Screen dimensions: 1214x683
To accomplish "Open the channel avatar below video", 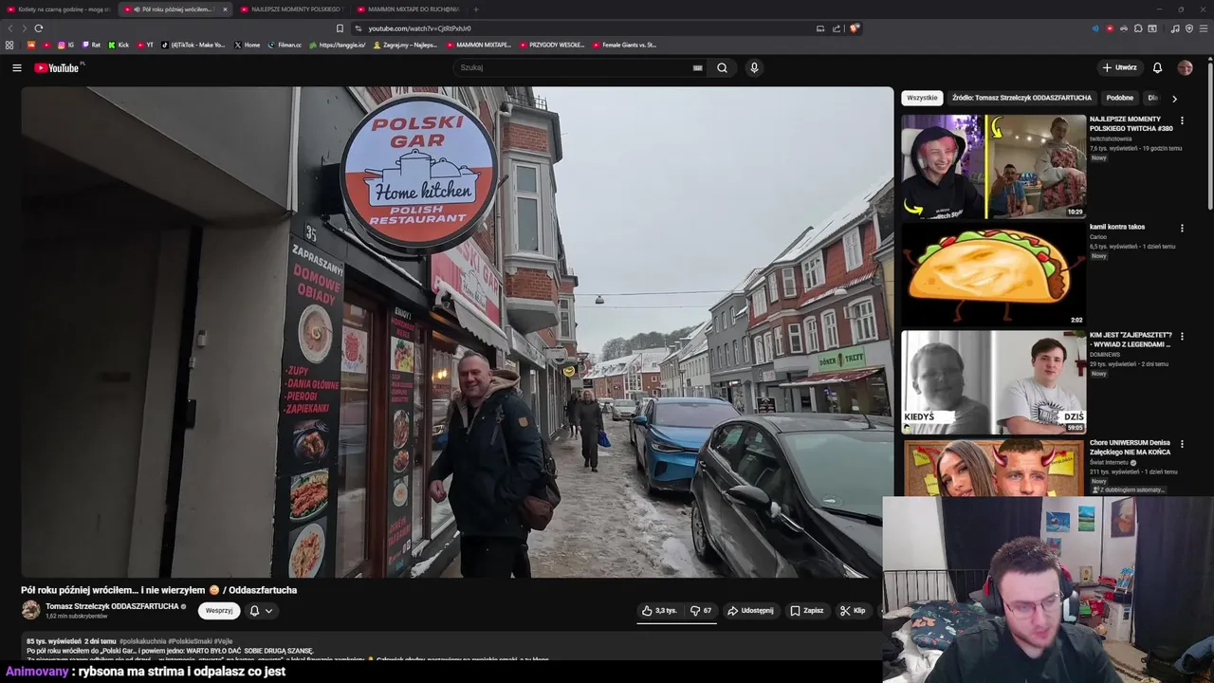I will (31, 610).
